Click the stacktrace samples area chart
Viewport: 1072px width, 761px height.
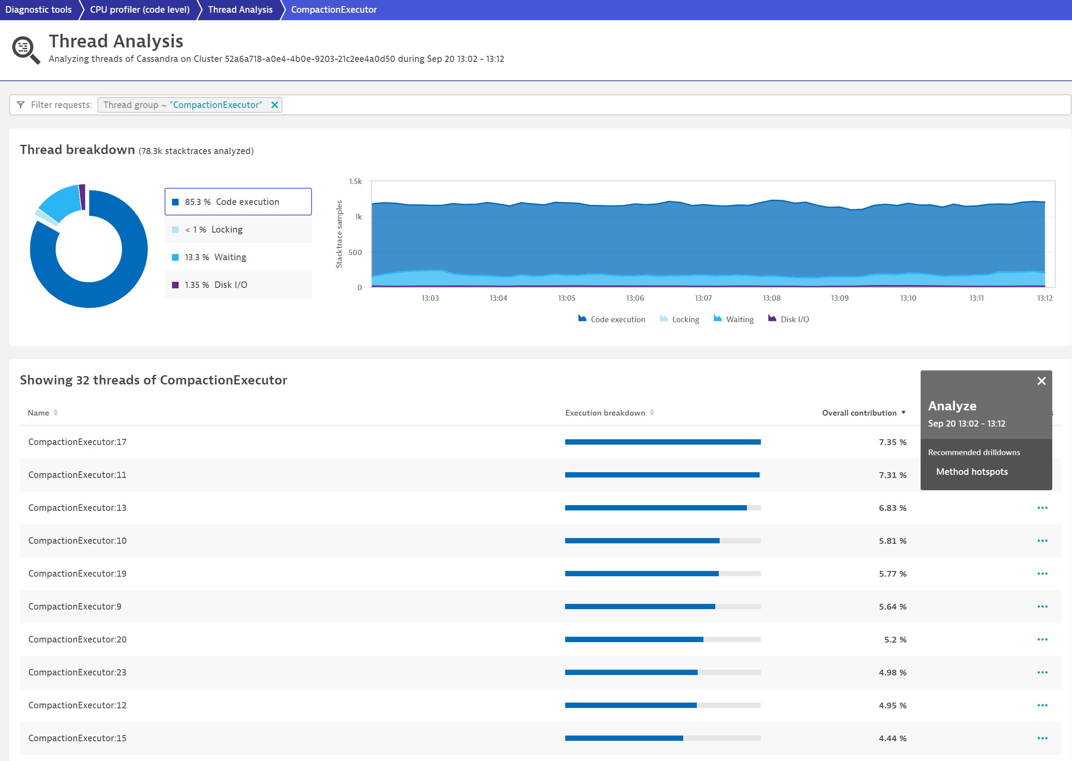pyautogui.click(x=712, y=234)
